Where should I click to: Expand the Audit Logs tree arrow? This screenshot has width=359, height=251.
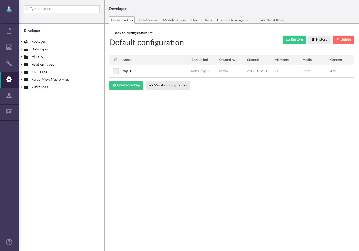point(21,87)
